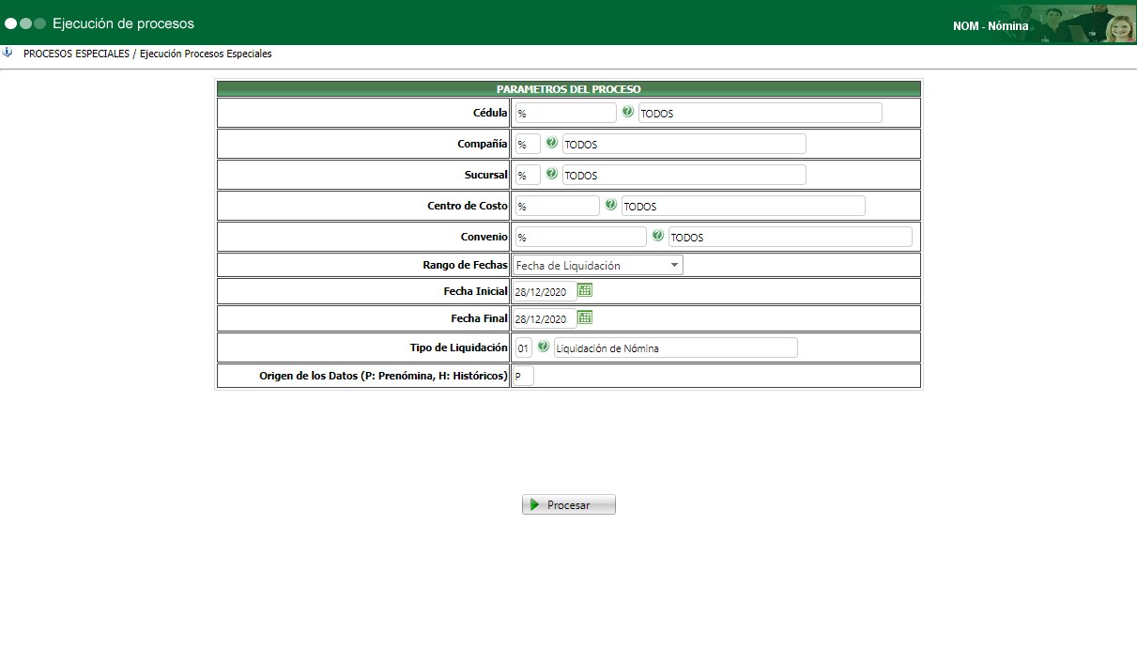Click the Procesar button
The image size is (1137, 649).
pyautogui.click(x=569, y=504)
